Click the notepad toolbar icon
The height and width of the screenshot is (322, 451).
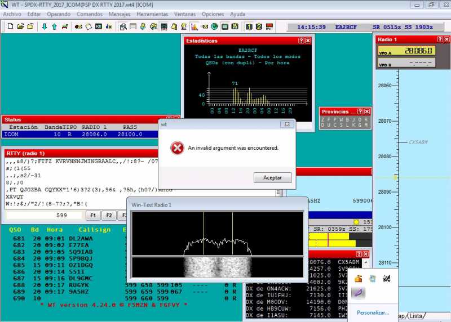pyautogui.click(x=89, y=26)
